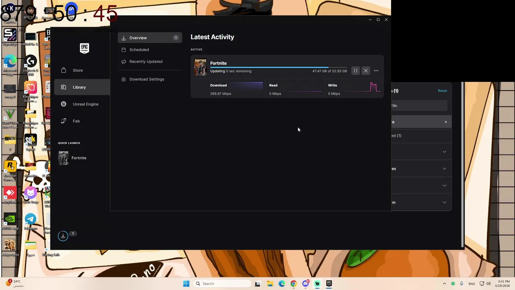This screenshot has height=290, width=515.
Task: Open AnyDesk desktop shortcut
Action: [10, 195]
